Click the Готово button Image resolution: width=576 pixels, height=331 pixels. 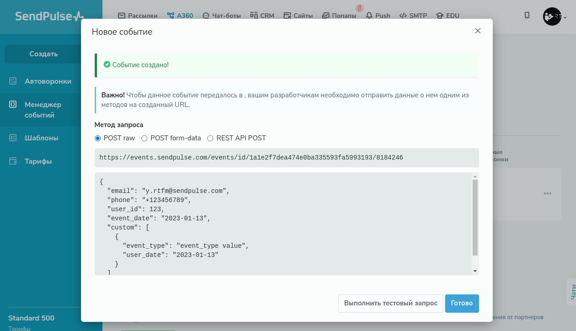[x=462, y=304]
